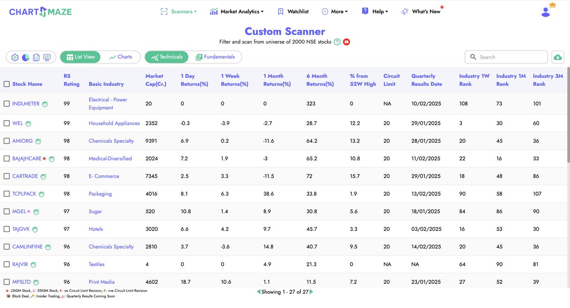Click the ChartsMaze logo

tap(40, 11)
